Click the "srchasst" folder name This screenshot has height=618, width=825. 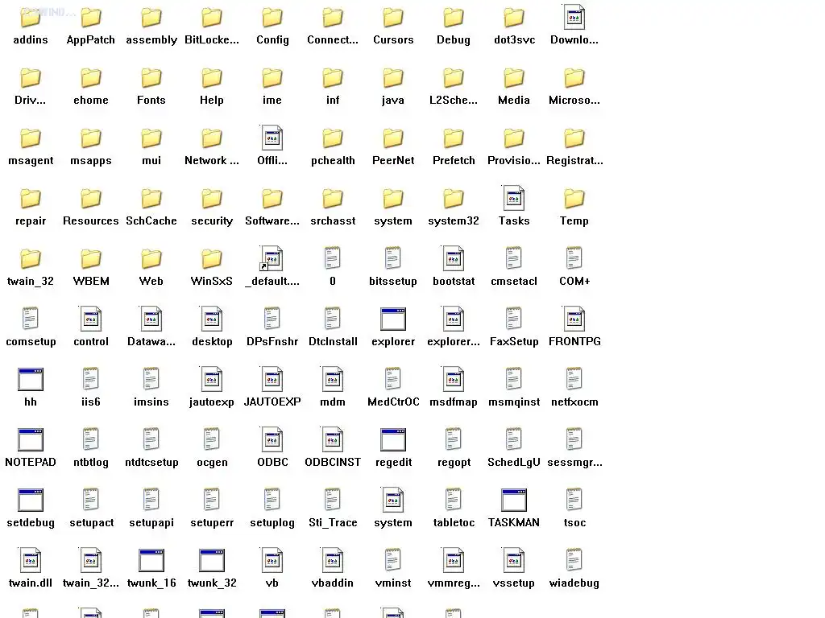point(333,220)
